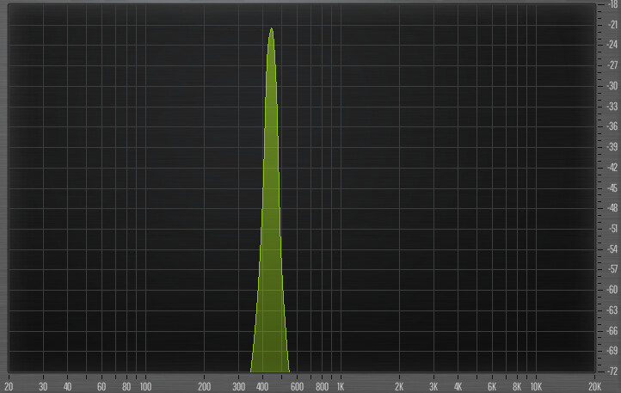Click the -30 dB level scale label
The width and height of the screenshot is (621, 393).
tap(612, 85)
